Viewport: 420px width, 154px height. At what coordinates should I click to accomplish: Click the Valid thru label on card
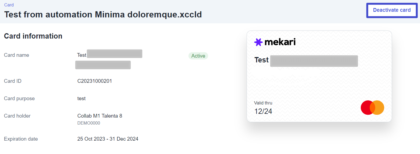coord(263,103)
